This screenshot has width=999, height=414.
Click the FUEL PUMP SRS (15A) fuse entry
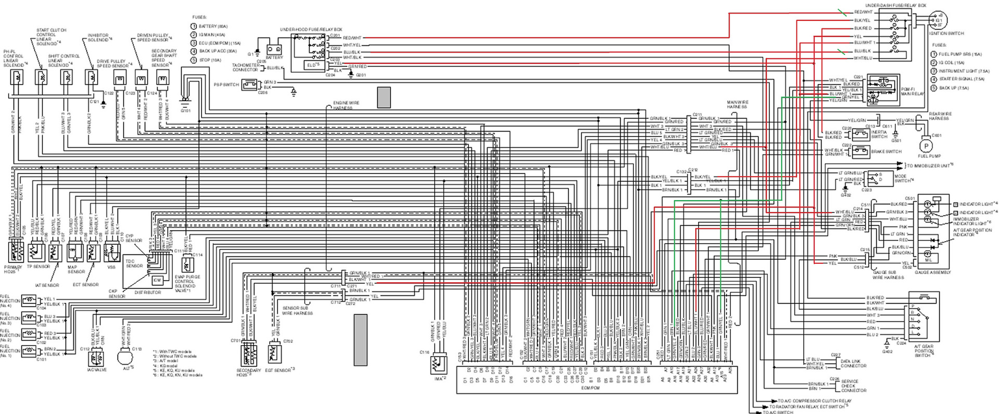click(956, 54)
